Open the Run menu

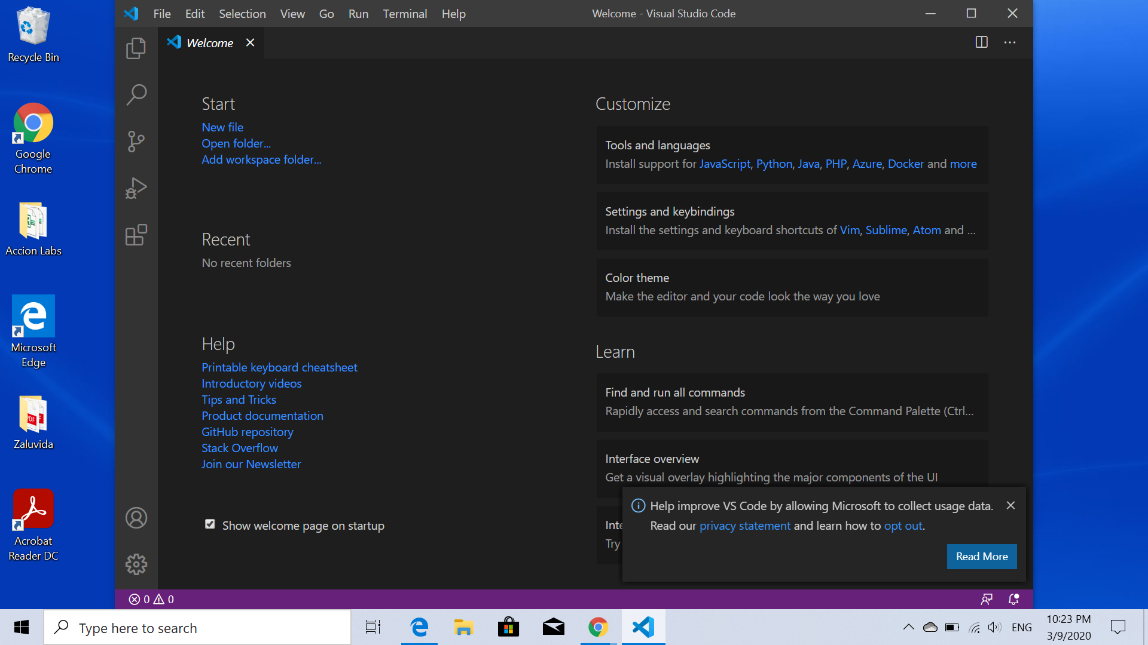click(358, 13)
